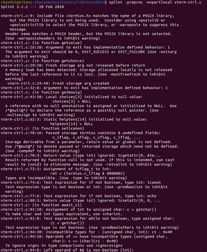Screen dimensions: 207x252
Task: Click the "(c = getchar())" expression line
Action: (67, 223)
